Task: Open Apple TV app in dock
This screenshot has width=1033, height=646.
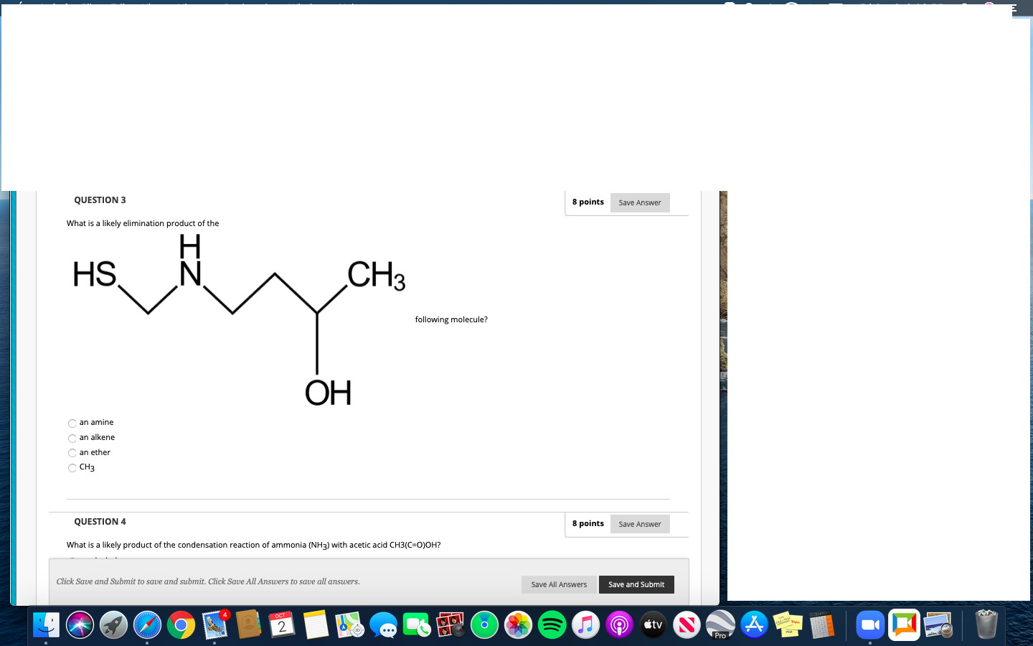Action: pyautogui.click(x=653, y=625)
